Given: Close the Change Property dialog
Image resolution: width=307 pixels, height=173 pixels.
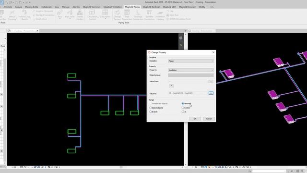Looking at the screenshot, I should 213,52.
